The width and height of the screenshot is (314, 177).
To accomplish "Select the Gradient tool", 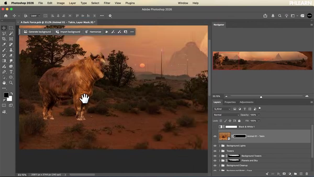I will coord(4,61).
